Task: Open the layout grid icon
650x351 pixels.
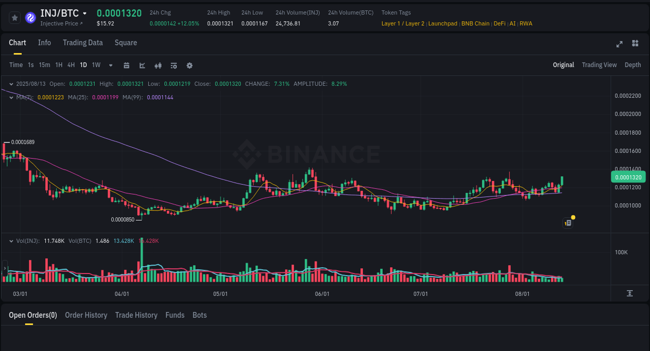Action: pyautogui.click(x=635, y=44)
